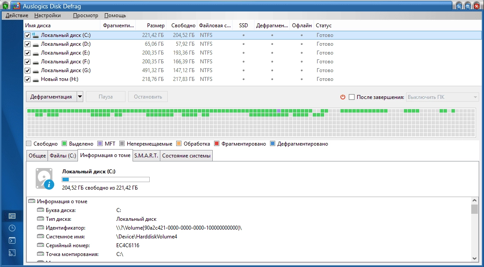Click the icon beside Идентификатор
Screen dimensions: 484x267
pyautogui.click(x=41, y=227)
